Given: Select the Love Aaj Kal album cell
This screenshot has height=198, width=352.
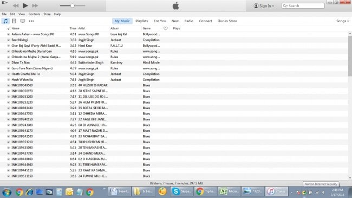Looking at the screenshot, I should coord(119,34).
